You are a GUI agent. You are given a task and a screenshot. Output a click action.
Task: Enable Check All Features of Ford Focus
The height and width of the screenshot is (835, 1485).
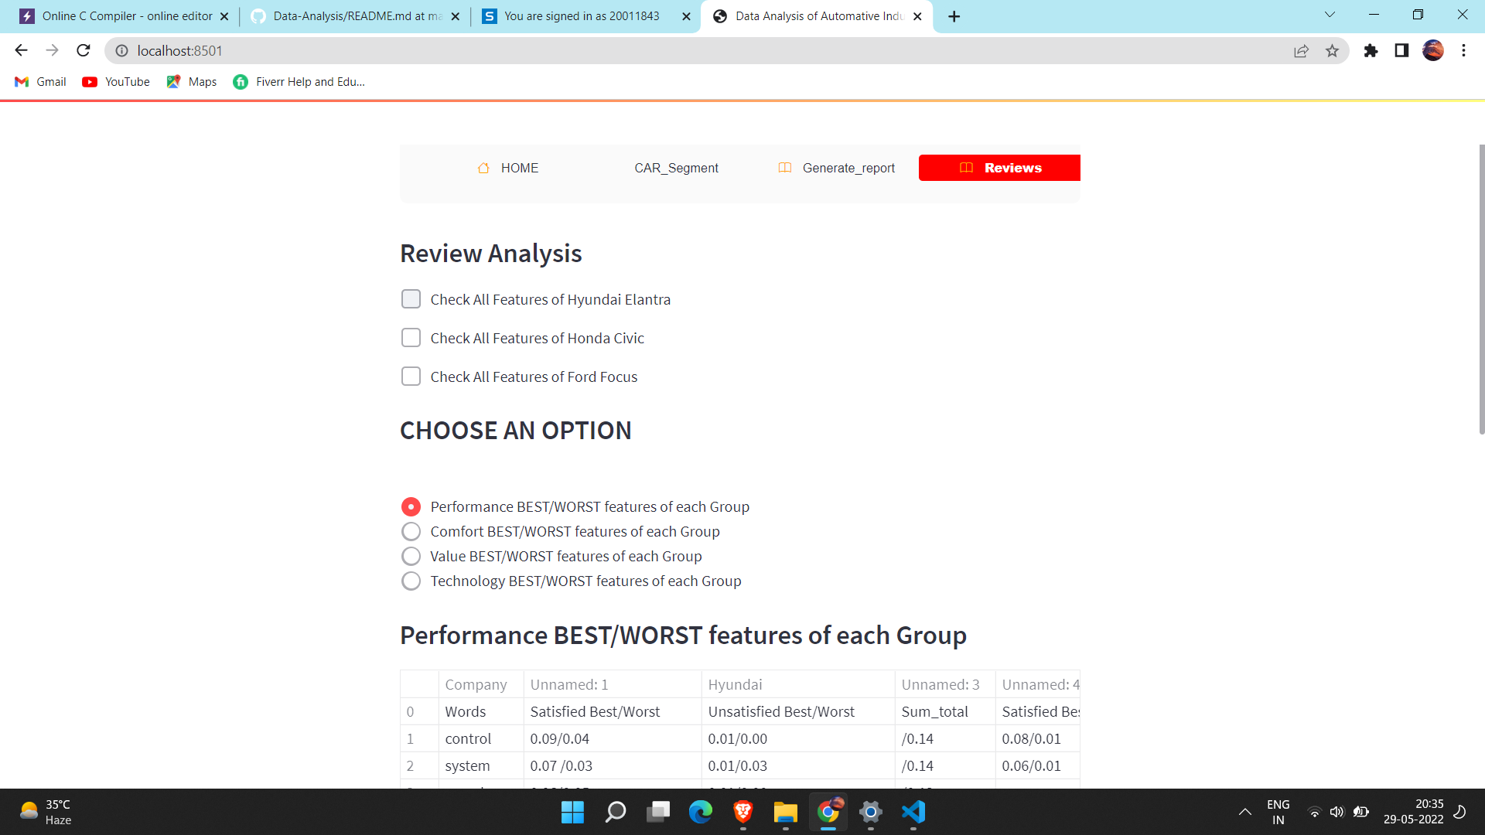coord(411,377)
